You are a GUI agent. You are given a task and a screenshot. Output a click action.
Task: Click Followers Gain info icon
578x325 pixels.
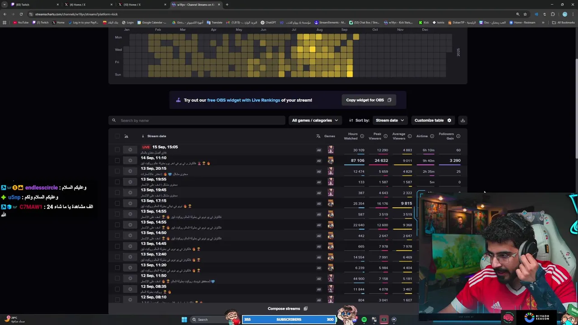click(458, 136)
